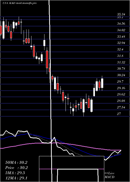The width and height of the screenshot is (130, 182).
Task: Click the '<<Live MACD' label
Action: click(109, 175)
